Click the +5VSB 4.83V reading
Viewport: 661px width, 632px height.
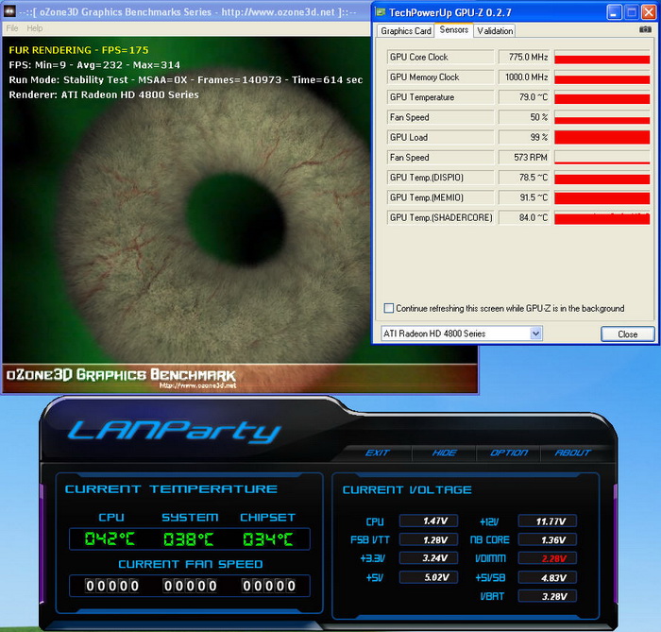[547, 577]
